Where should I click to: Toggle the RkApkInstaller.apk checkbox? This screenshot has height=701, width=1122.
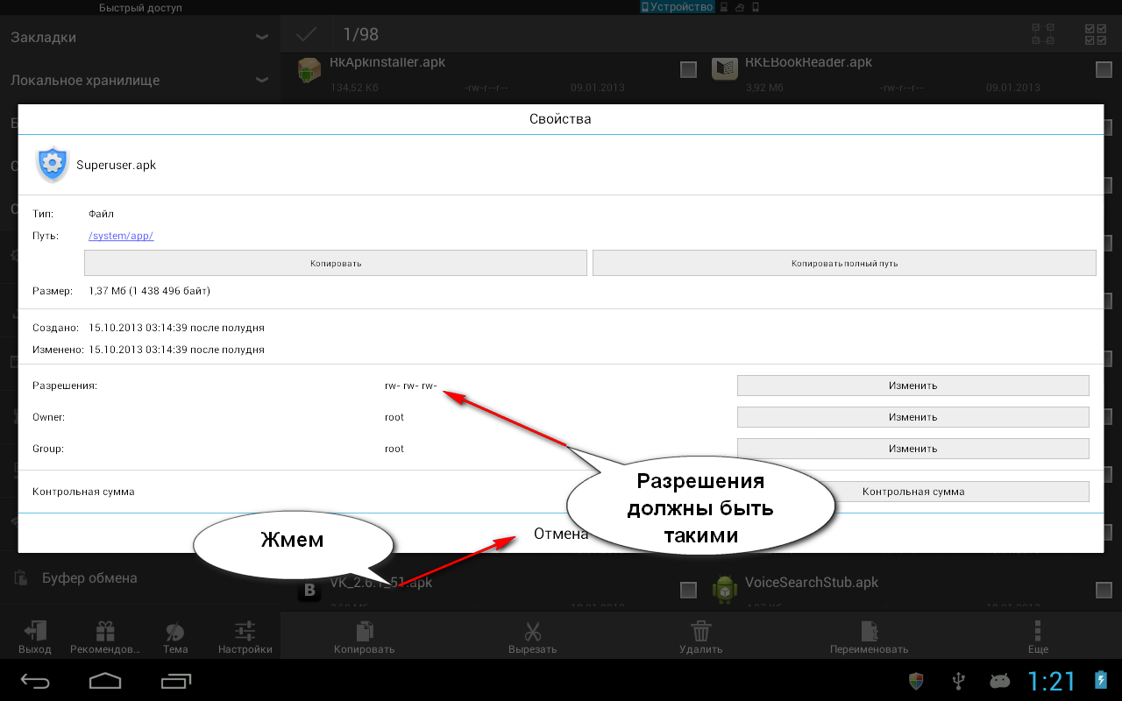pyautogui.click(x=688, y=70)
